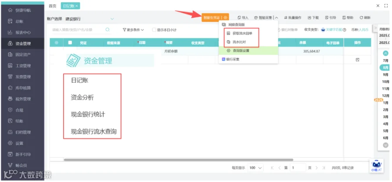Screen dimensions: 392x182
Task: Close the 日记账 tab
Action: click(77, 6)
